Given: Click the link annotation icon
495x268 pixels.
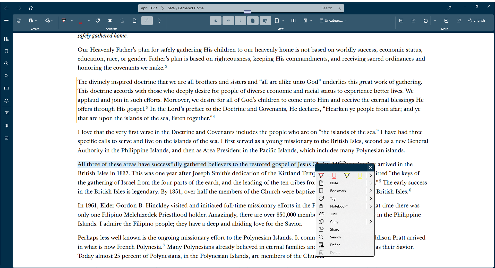Looking at the screenshot, I should pyautogui.click(x=110, y=21).
